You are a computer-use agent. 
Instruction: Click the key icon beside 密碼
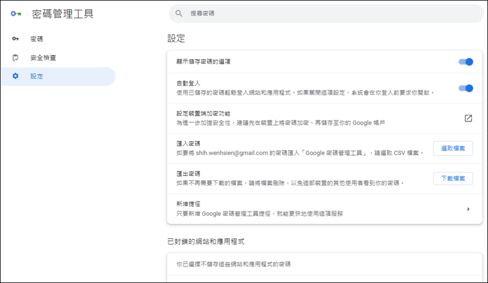(15, 39)
